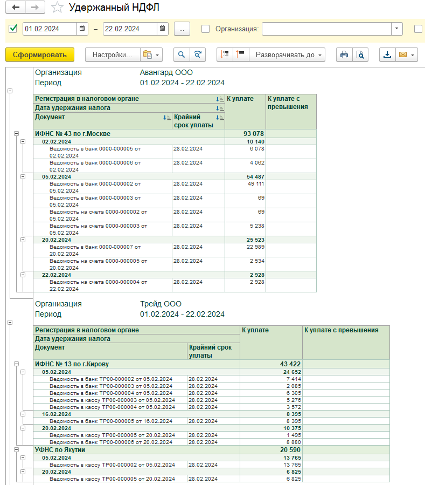The height and width of the screenshot is (485, 425).
Task: Edit the end date field 22.02.2024
Action: pos(130,29)
